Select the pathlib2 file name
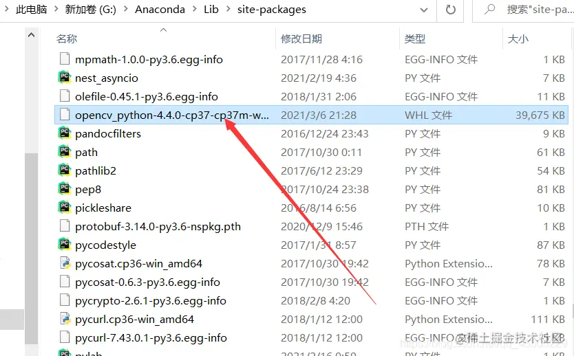The height and width of the screenshot is (356, 574). pyautogui.click(x=96, y=170)
